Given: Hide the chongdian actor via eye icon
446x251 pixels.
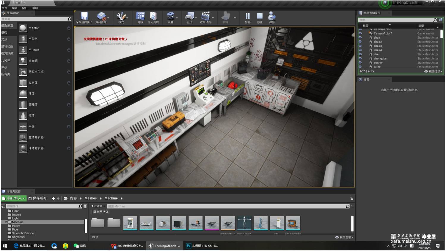Looking at the screenshot, I should click(360, 59).
